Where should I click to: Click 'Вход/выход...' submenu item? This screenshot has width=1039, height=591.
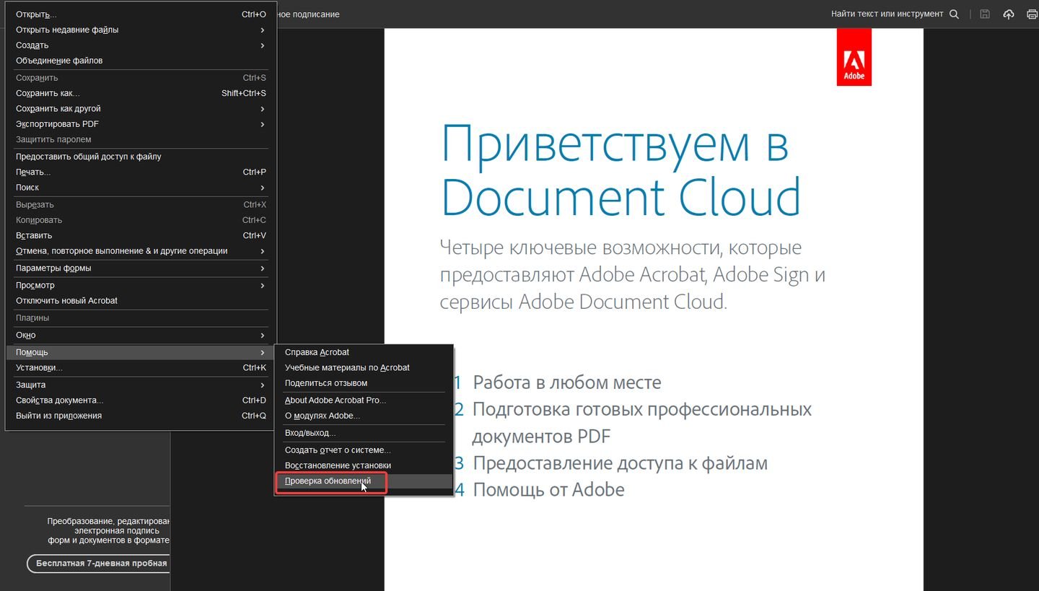coord(364,433)
